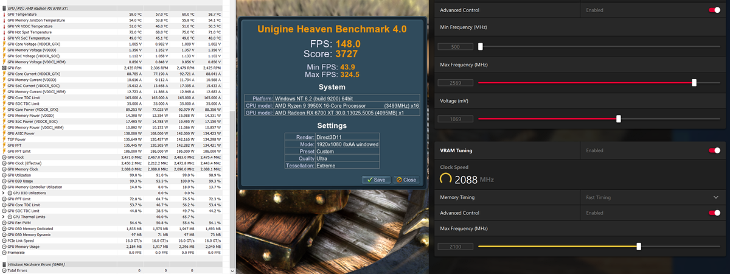Click the circle icon next to GPU Utilization

(4, 175)
